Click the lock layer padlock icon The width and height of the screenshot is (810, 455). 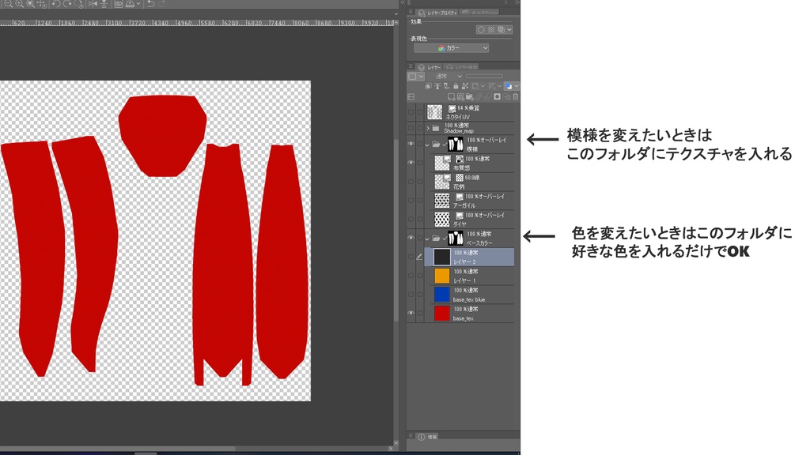(456, 86)
